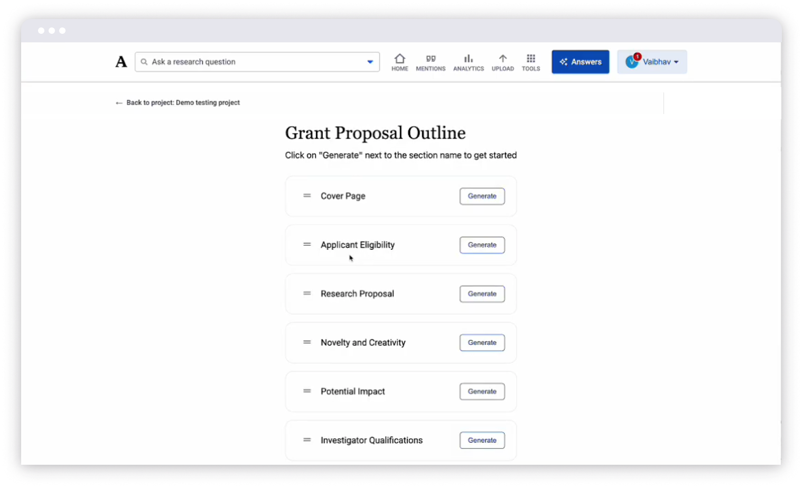Click the Investigator Qualifications section name

coord(371,440)
